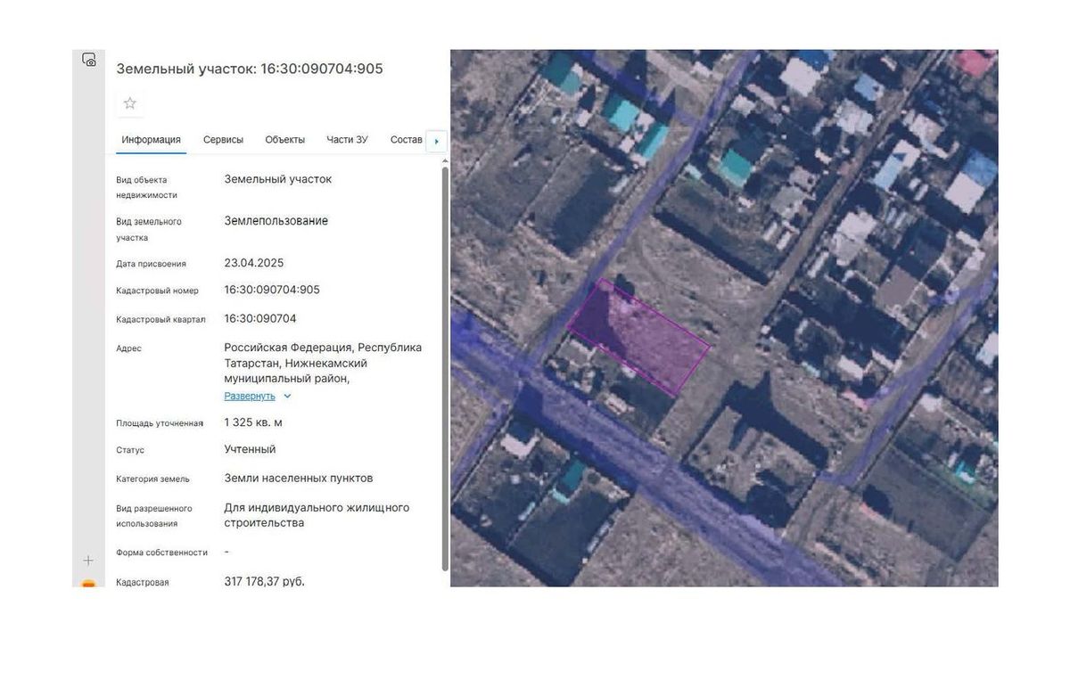The width and height of the screenshot is (1070, 688).
Task: Click the chevron next to Развернуть
Action: click(x=287, y=396)
